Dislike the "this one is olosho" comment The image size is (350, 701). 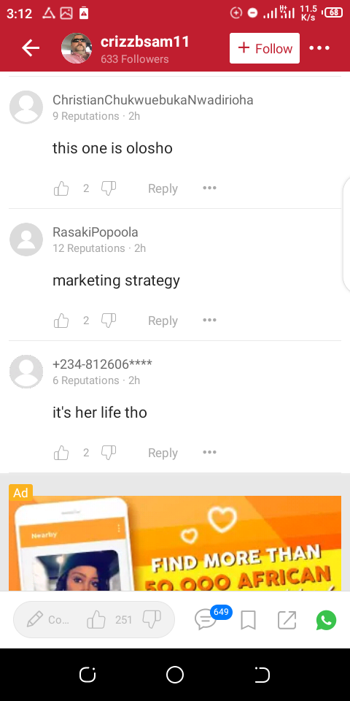(x=109, y=188)
